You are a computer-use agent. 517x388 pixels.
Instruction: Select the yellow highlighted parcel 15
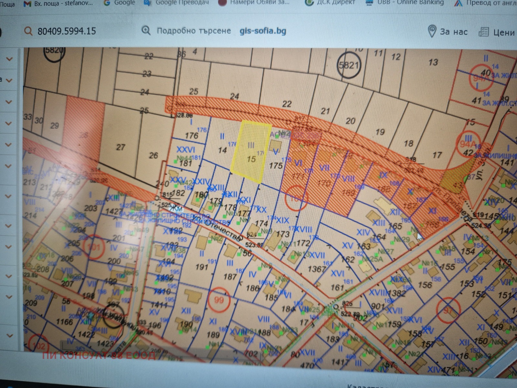point(251,152)
